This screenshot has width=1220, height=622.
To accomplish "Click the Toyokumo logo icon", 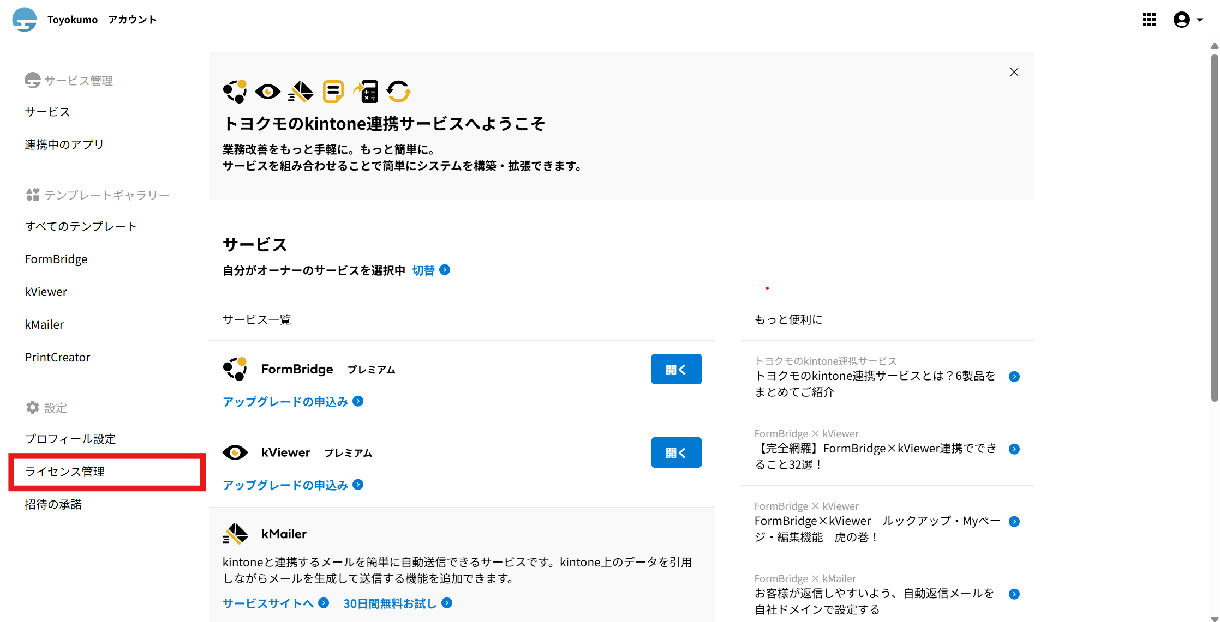I will pos(25,20).
